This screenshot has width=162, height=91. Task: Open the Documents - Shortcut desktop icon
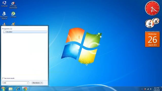point(4,15)
